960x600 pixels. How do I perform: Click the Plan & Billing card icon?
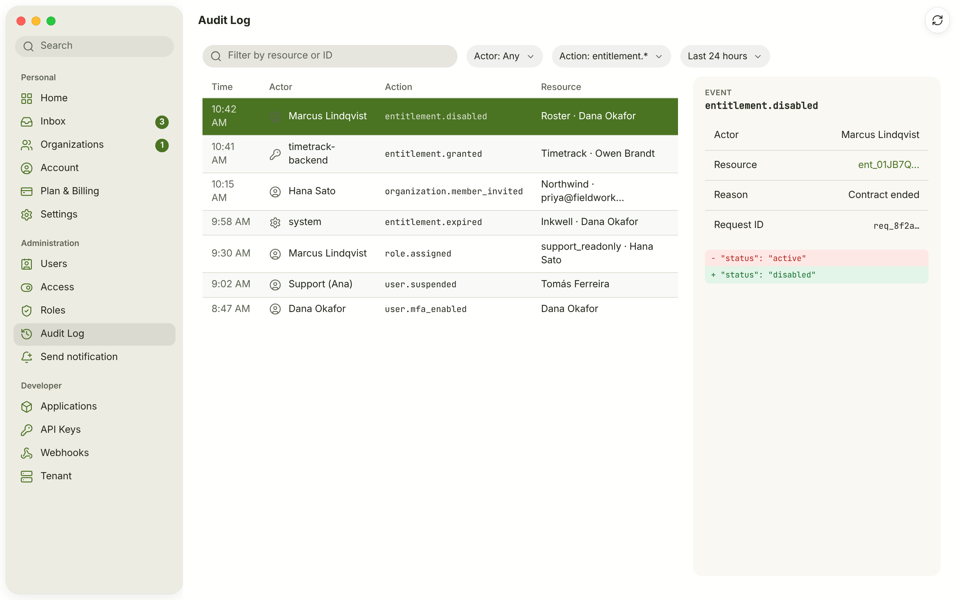pos(27,191)
